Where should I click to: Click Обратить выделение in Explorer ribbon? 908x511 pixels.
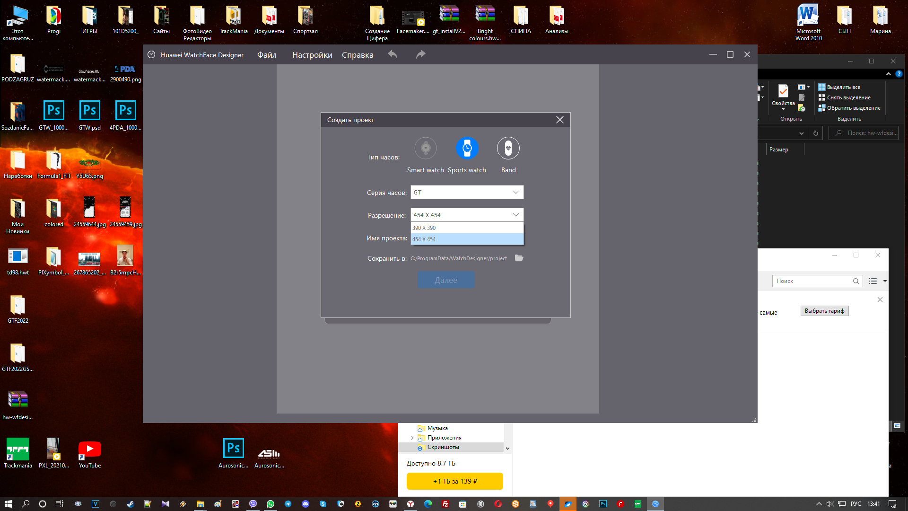pyautogui.click(x=849, y=108)
